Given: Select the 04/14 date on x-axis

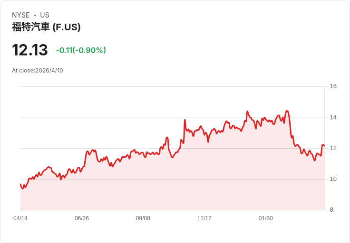Looking at the screenshot, I should point(20,218).
